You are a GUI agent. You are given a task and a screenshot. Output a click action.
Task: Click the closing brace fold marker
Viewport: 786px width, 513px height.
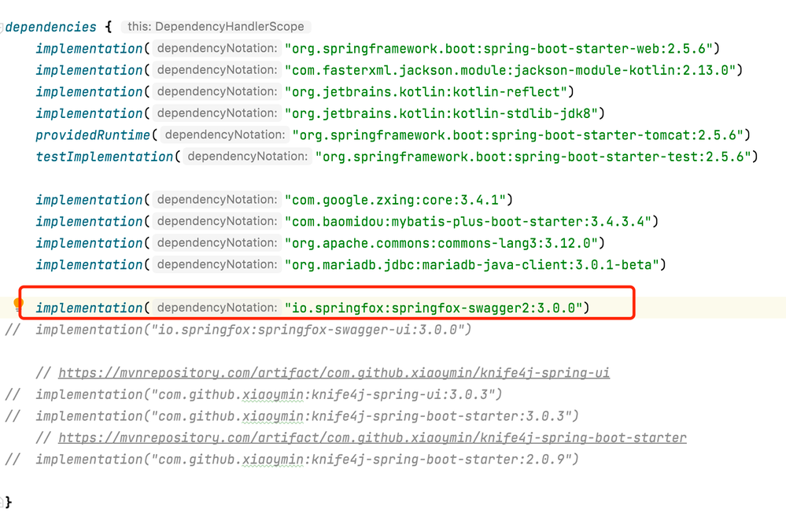coord(2,501)
